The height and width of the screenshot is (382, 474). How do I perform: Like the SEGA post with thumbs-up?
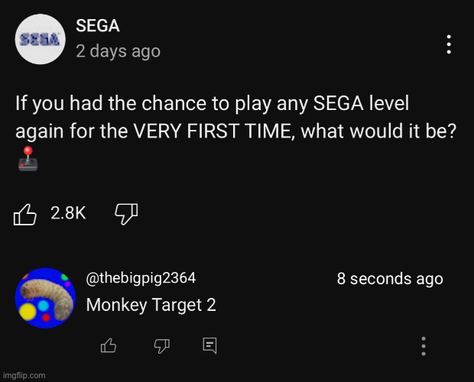coord(25,215)
